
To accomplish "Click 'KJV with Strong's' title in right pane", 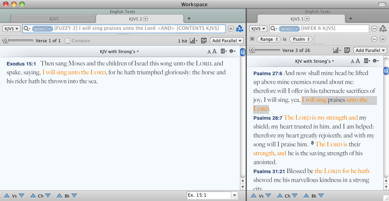I will coord(314,61).
